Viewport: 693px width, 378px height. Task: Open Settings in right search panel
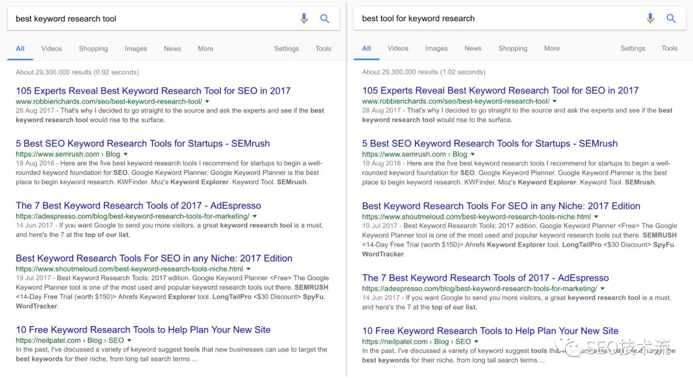click(x=633, y=49)
